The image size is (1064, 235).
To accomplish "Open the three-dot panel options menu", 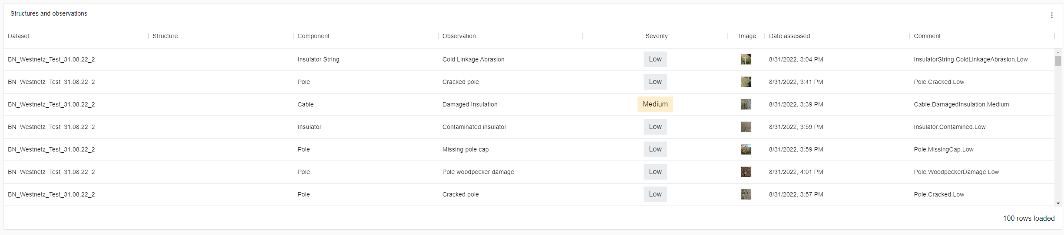I will [1051, 15].
